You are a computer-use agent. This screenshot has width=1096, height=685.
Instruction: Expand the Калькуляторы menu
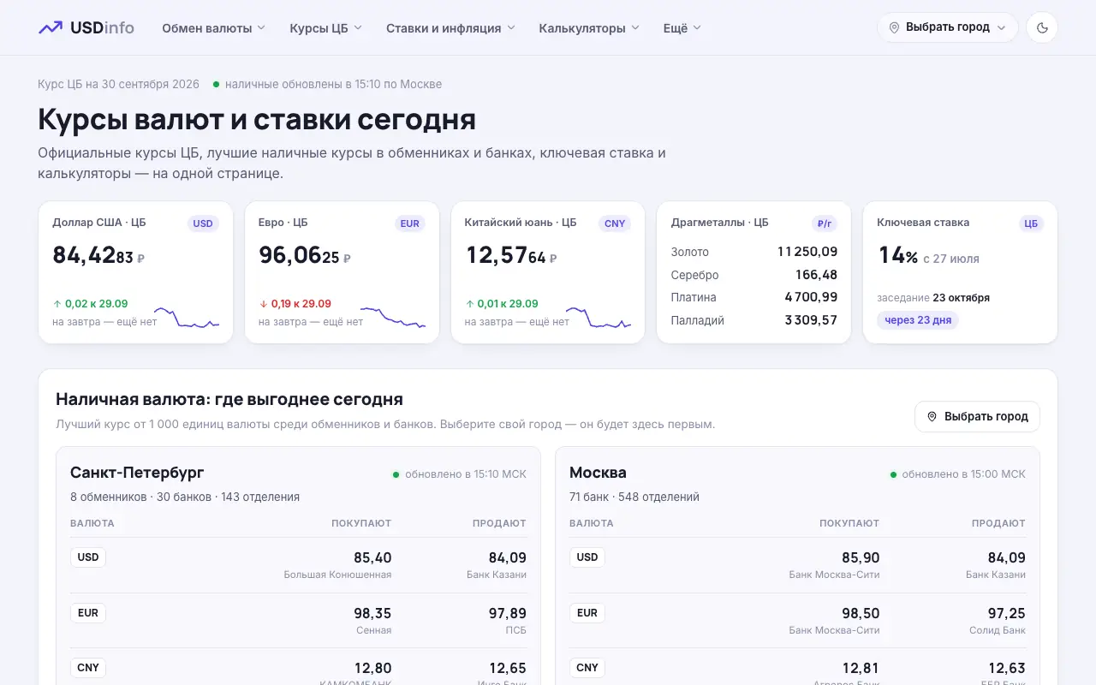pyautogui.click(x=589, y=27)
